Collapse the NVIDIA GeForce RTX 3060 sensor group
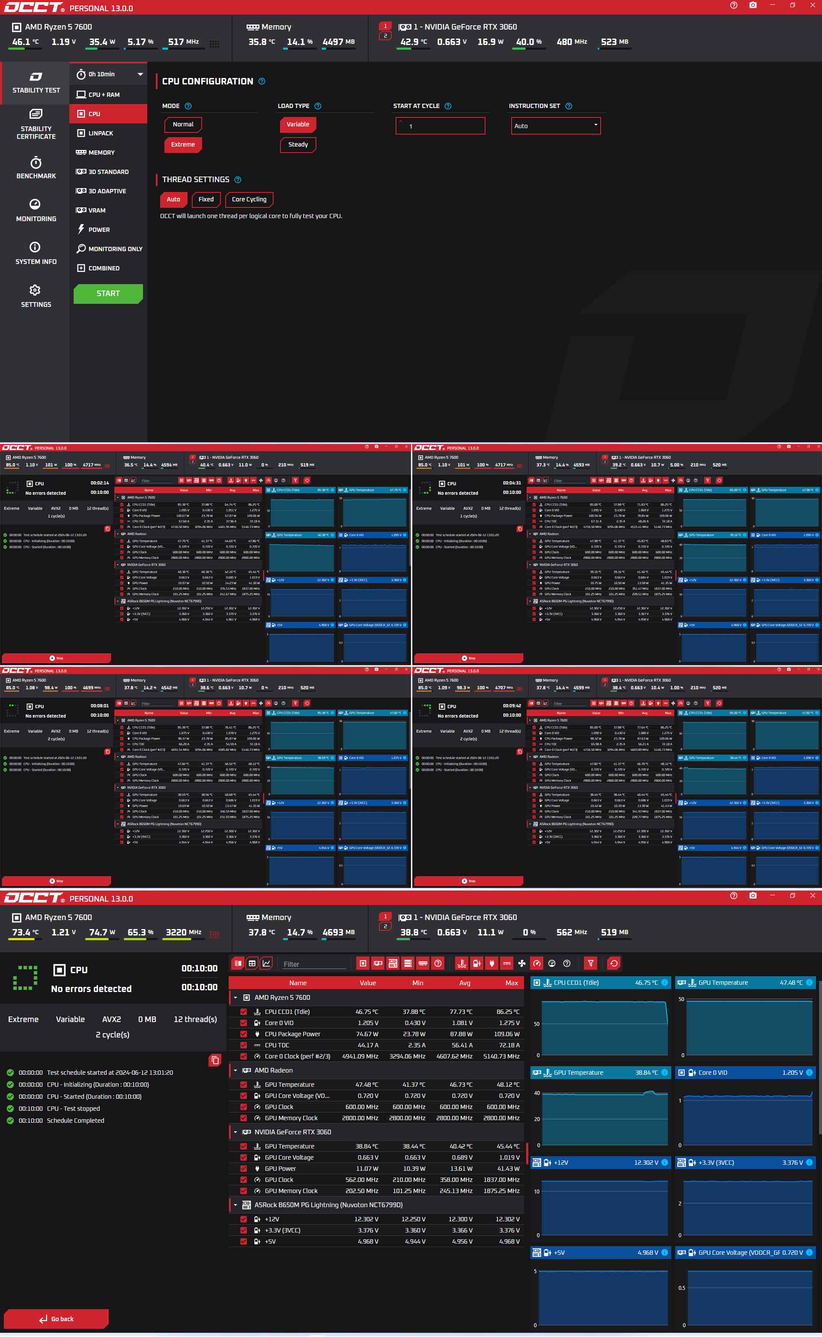Viewport: 822px width, 1337px height. [x=235, y=1132]
